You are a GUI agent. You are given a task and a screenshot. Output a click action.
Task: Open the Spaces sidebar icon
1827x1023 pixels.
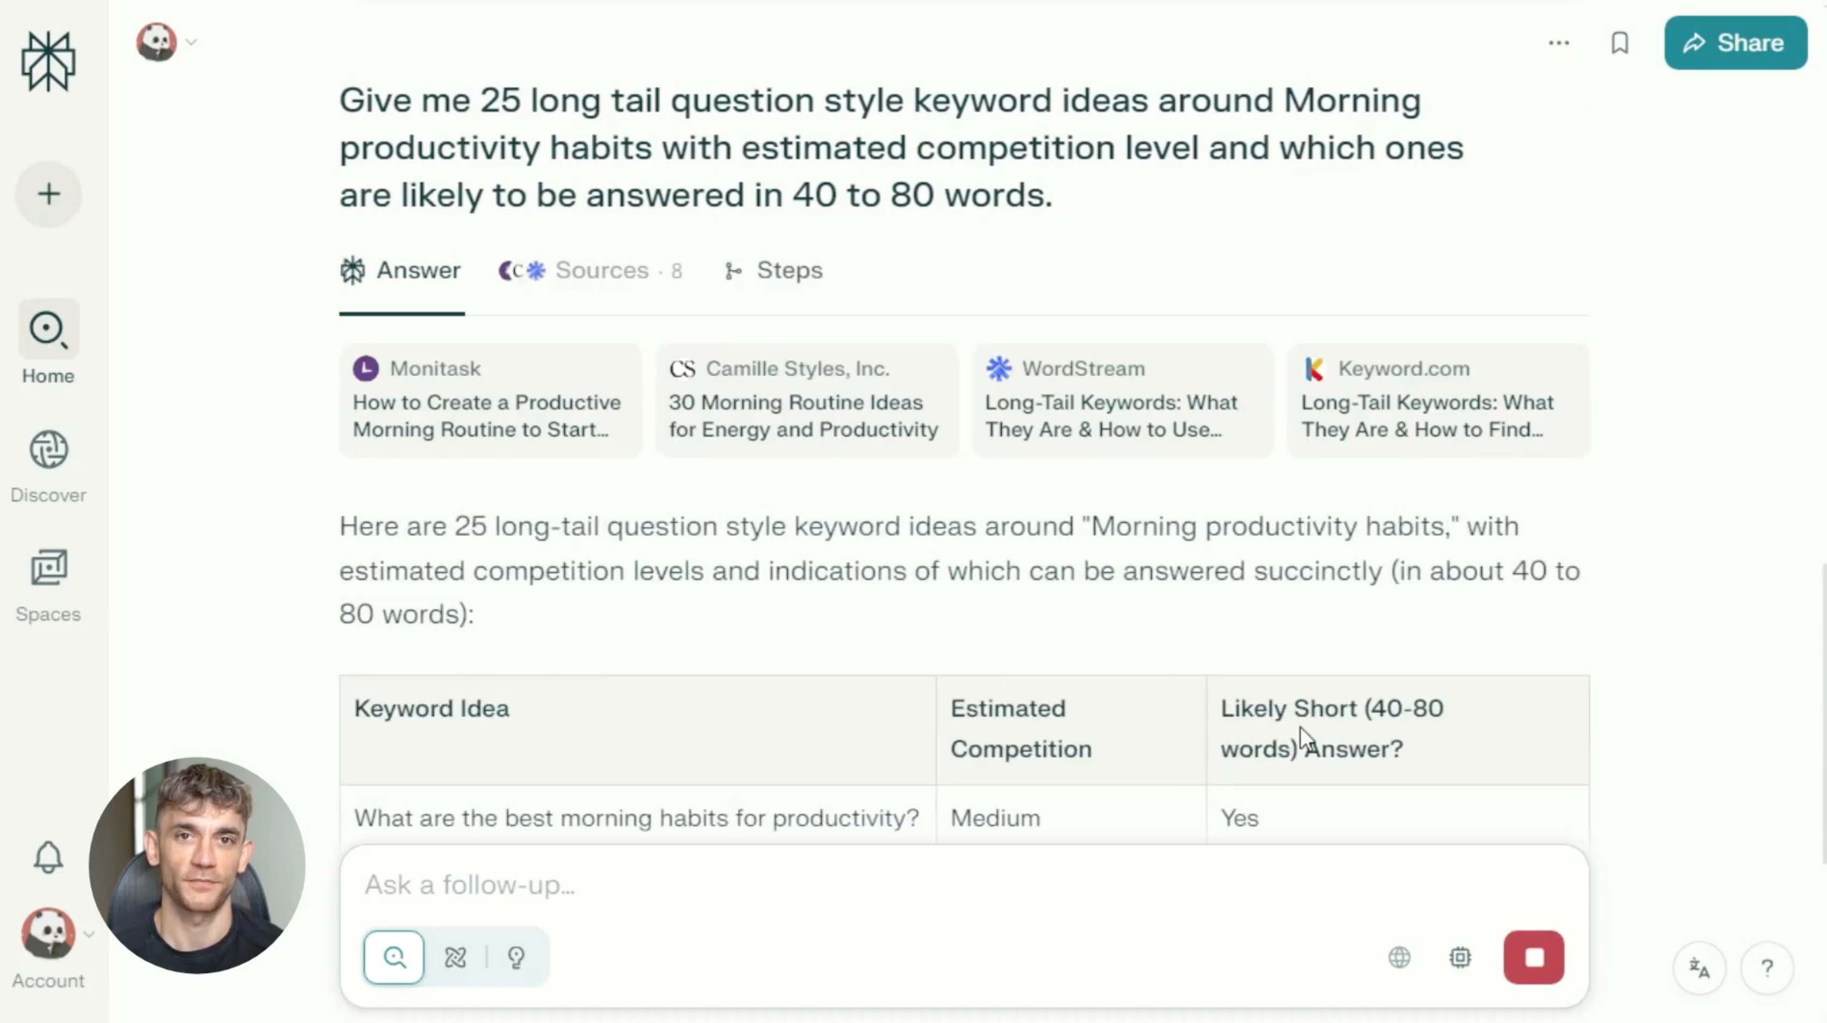pos(48,568)
